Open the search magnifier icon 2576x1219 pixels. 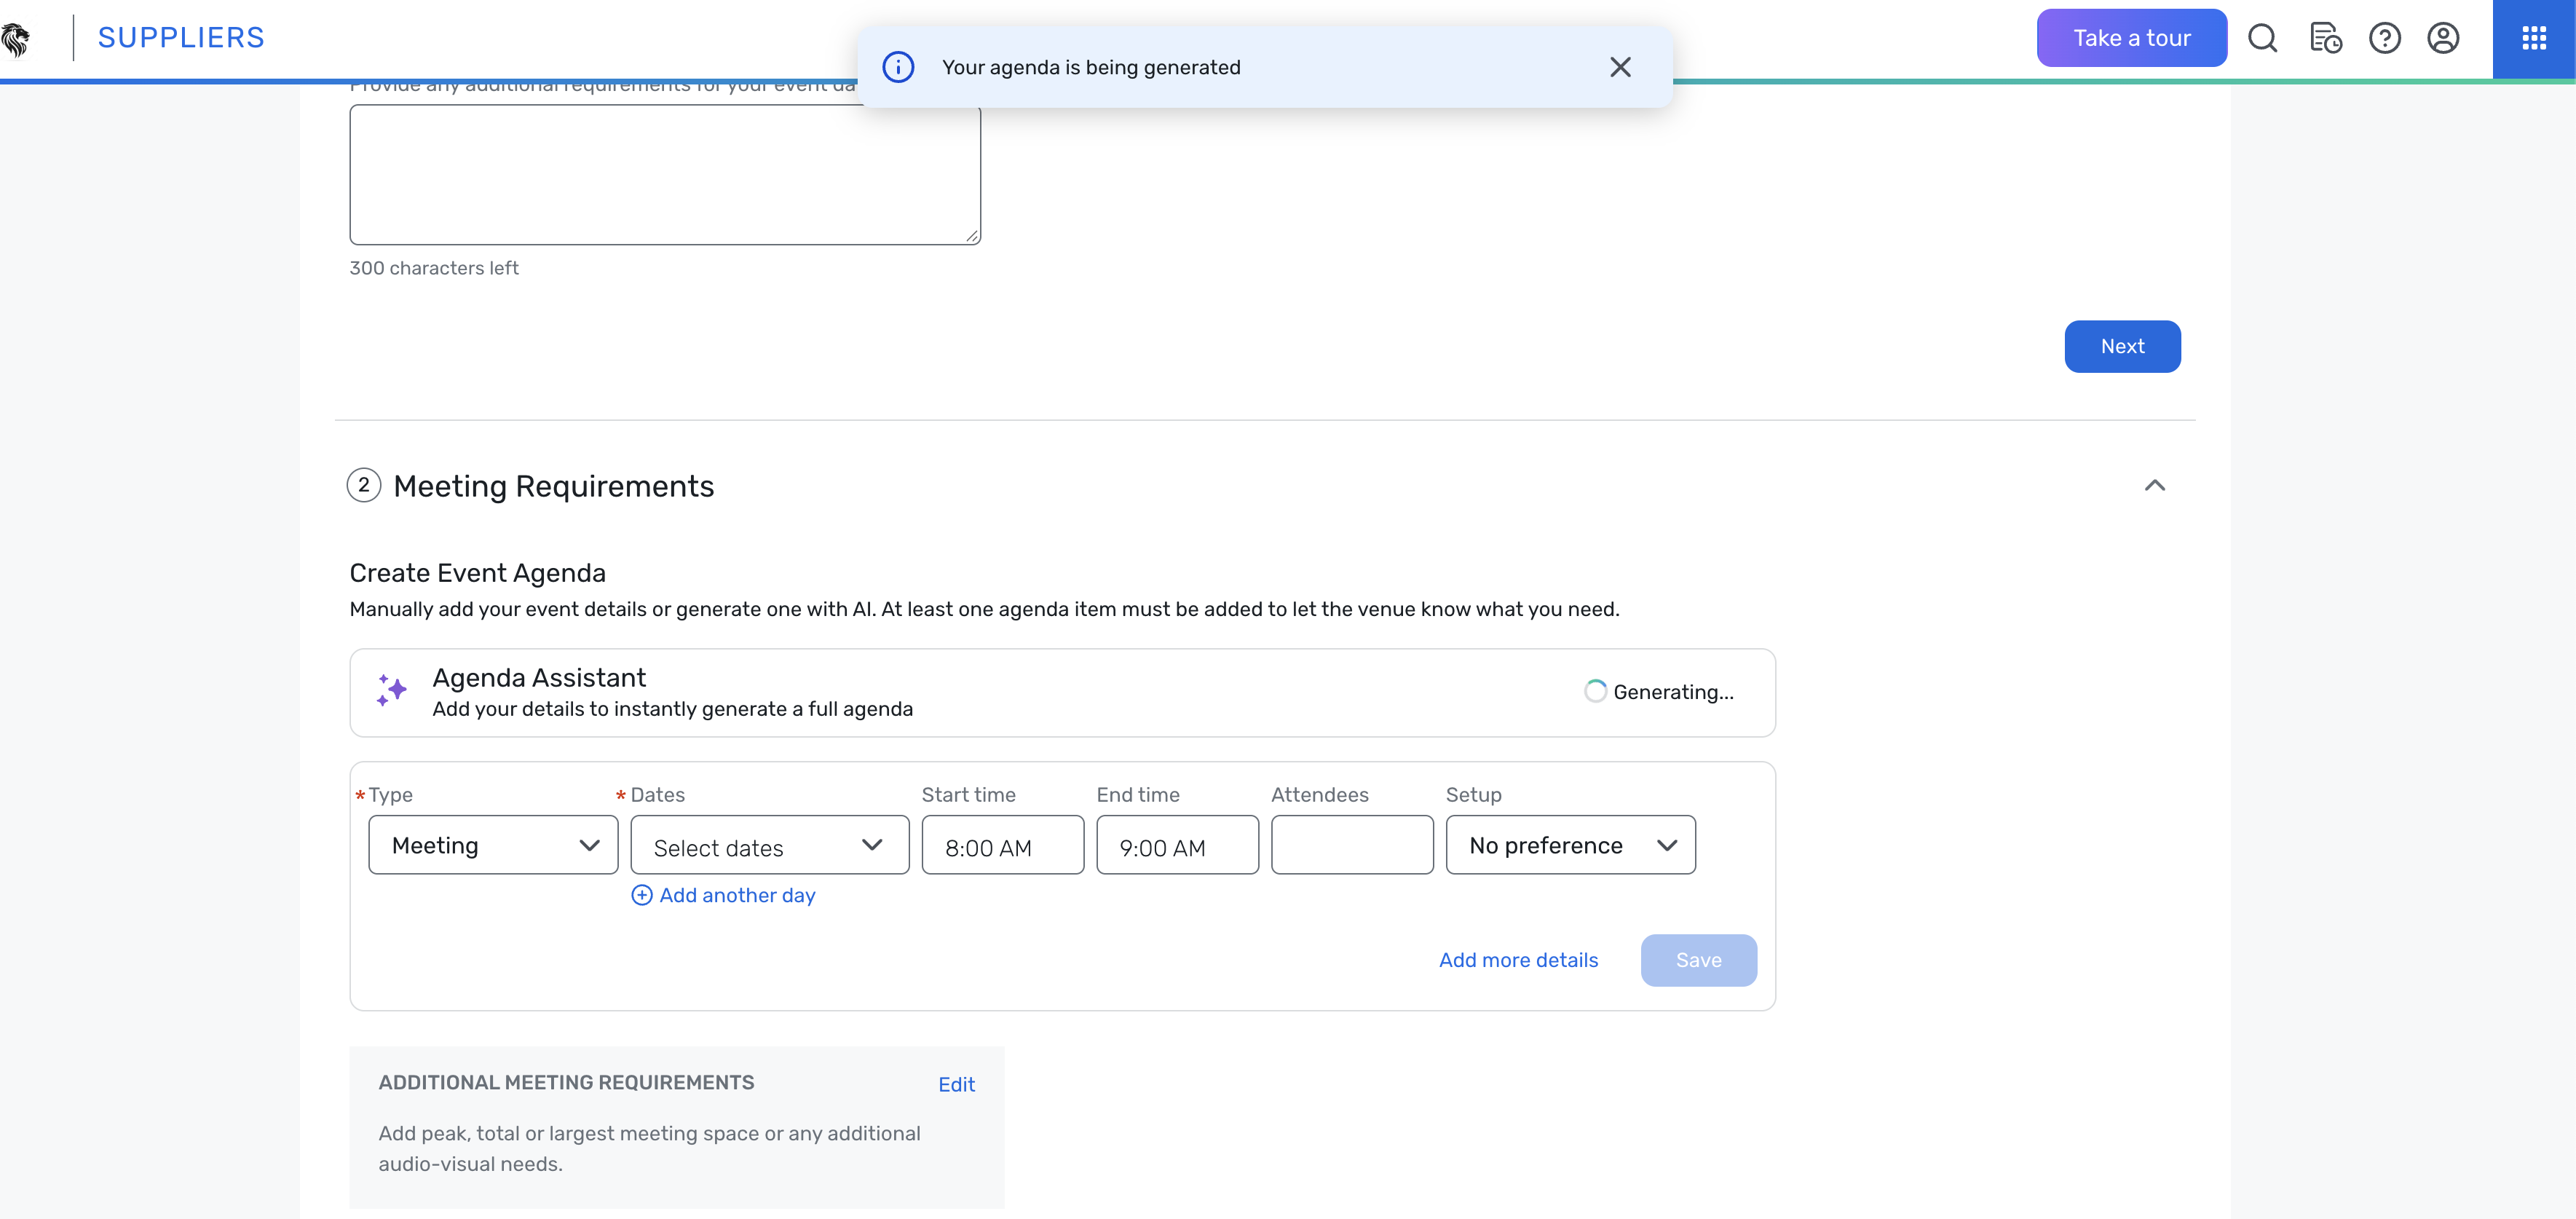[x=2262, y=39]
